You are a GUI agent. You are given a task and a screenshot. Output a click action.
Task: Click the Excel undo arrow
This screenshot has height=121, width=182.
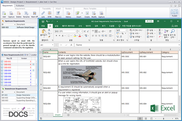coord(47,21)
